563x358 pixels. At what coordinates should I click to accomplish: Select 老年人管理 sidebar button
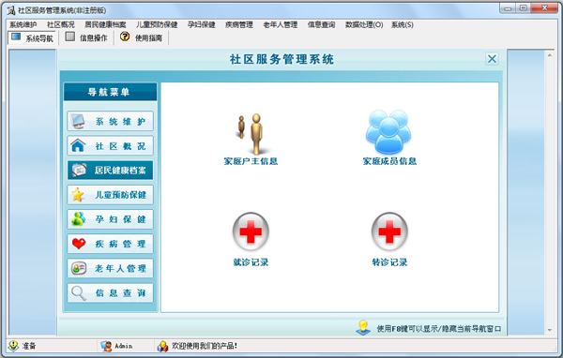tap(110, 268)
